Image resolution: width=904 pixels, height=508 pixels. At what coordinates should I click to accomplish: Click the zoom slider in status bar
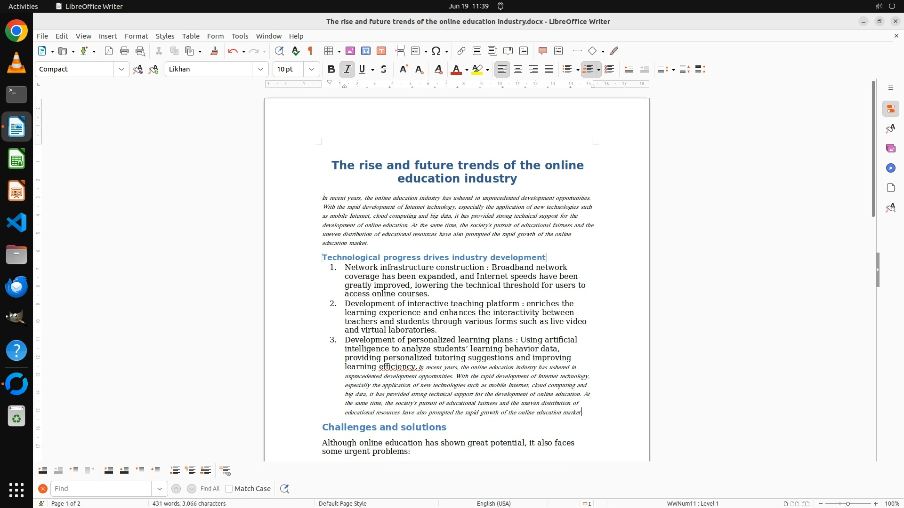[847, 503]
